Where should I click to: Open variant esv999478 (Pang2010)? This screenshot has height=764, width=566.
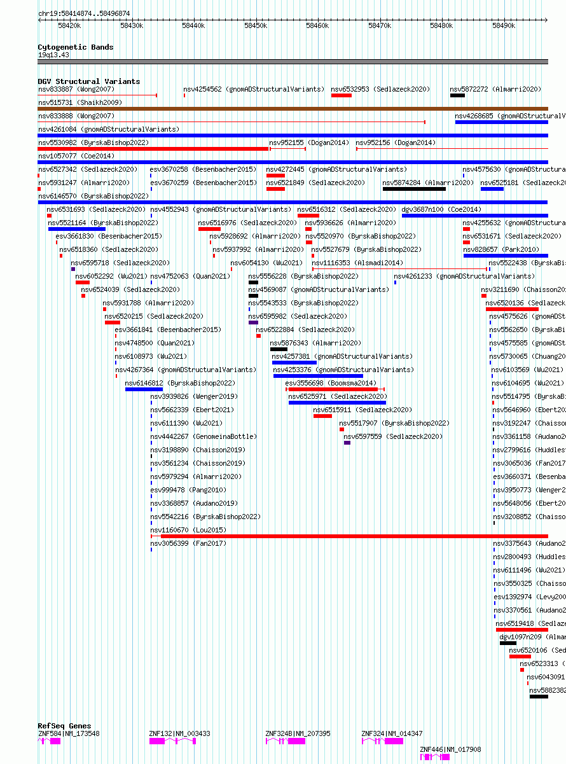(188, 490)
